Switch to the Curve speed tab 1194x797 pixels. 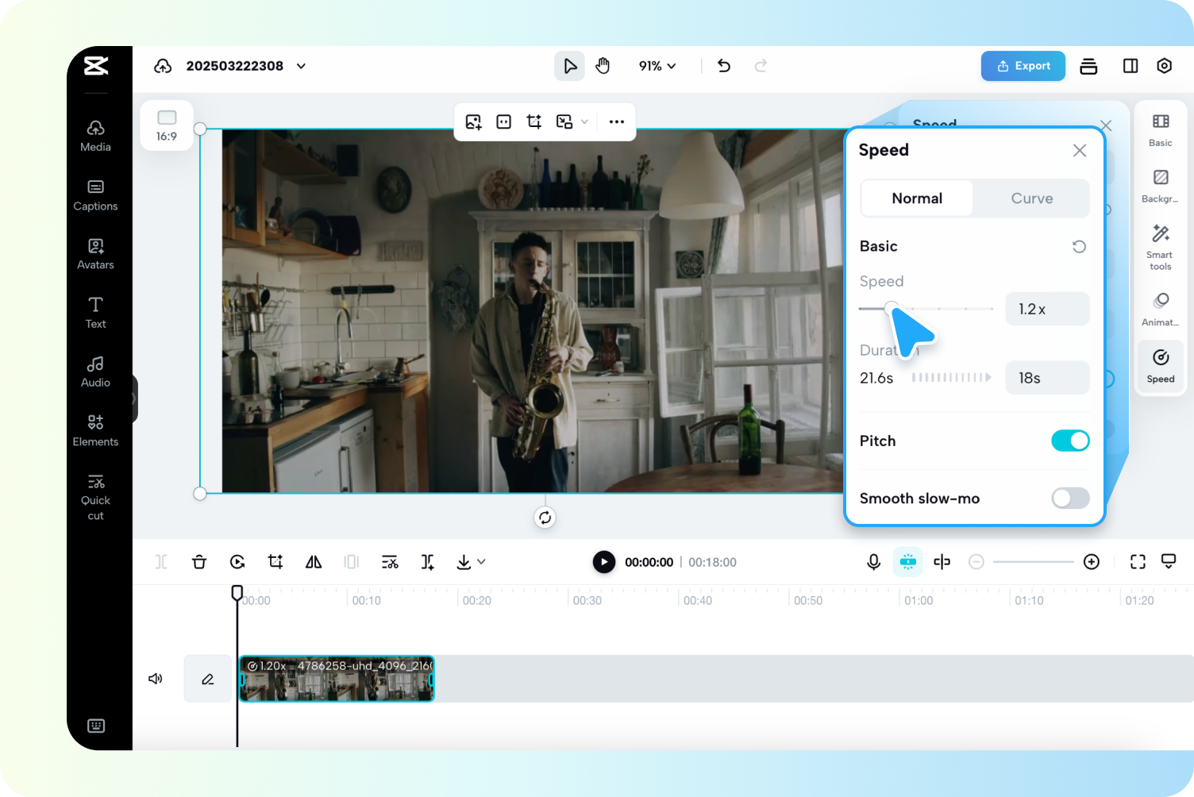click(1031, 198)
